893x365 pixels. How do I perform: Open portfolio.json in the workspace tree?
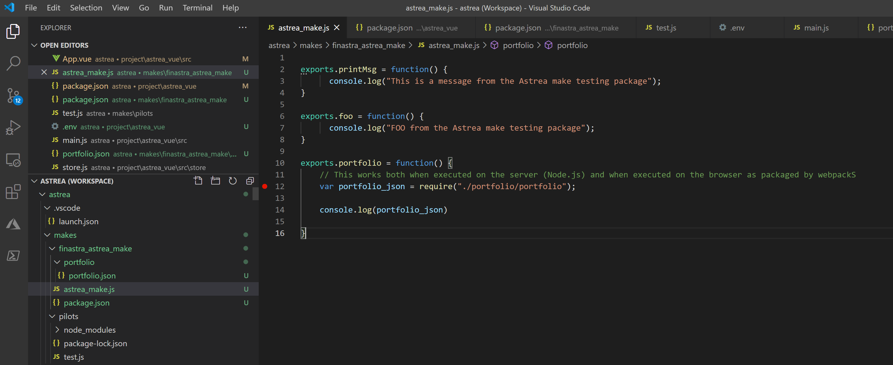(x=92, y=276)
